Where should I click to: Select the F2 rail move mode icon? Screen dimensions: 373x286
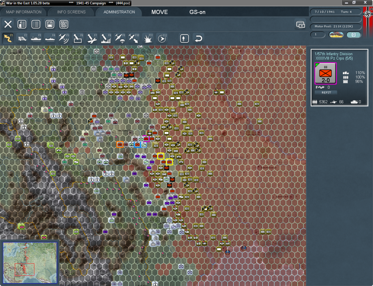tap(22, 38)
